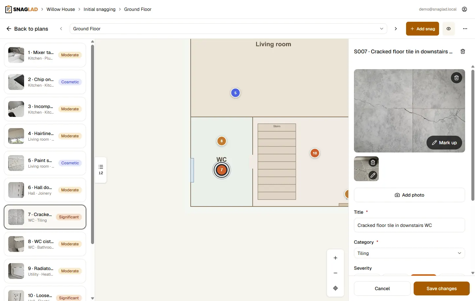Toggle the snag list panel with 12 count
The image size is (475, 301).
(101, 170)
